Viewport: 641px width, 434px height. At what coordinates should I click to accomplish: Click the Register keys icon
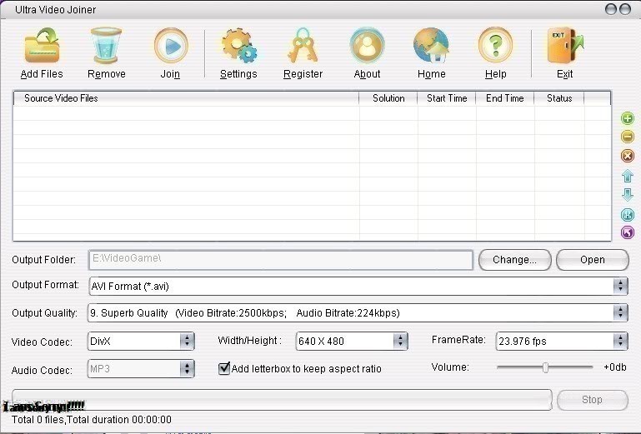[303, 47]
